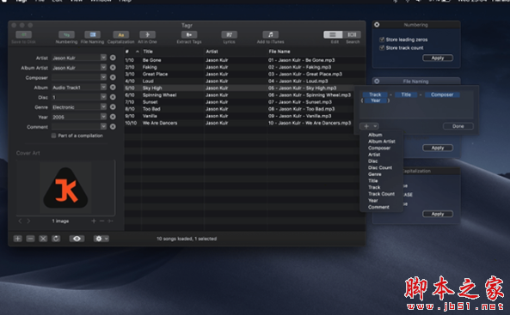510x315 pixels.
Task: Toggle the eye preview button
Action: click(x=77, y=239)
